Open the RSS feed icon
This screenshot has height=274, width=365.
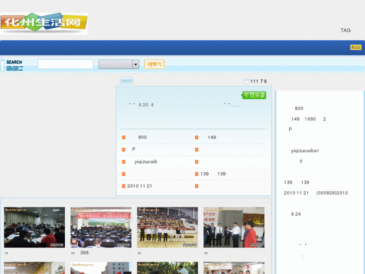(x=355, y=47)
